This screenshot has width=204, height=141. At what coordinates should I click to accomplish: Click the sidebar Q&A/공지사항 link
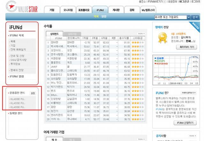click(x=18, y=60)
